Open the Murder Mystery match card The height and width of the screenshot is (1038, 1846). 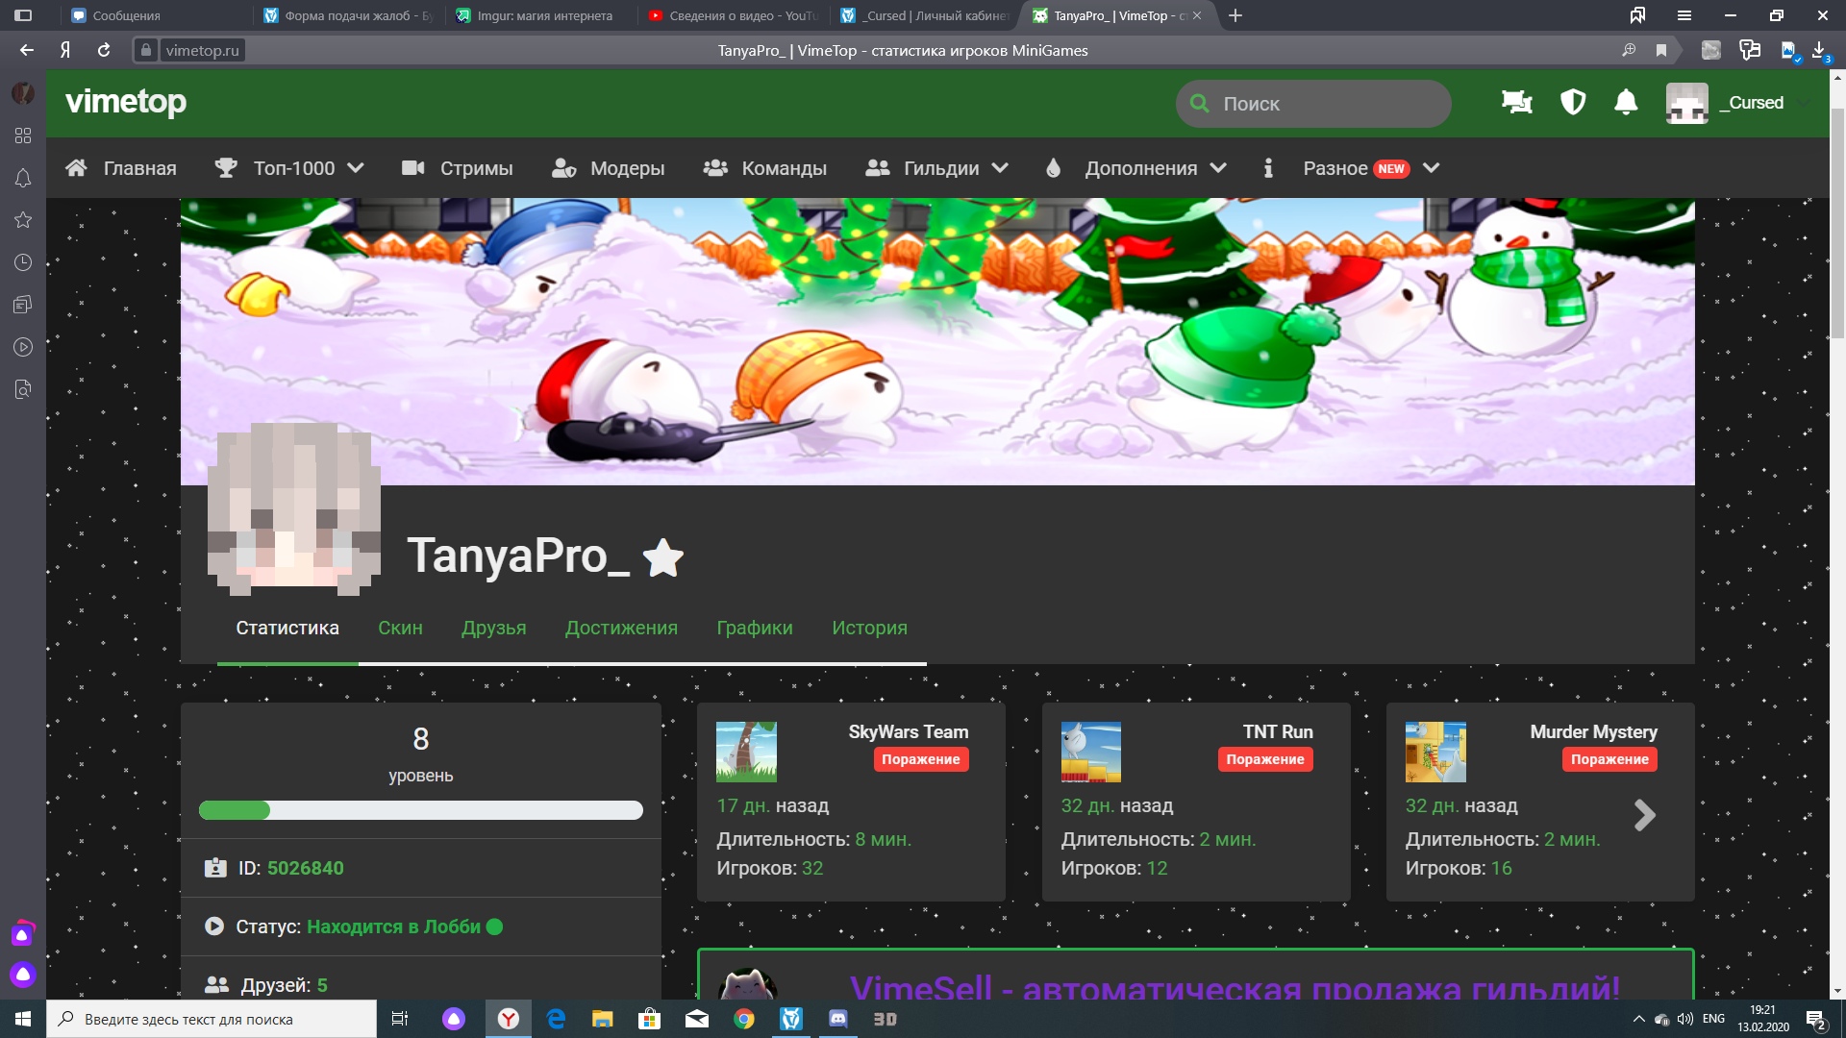[1540, 802]
